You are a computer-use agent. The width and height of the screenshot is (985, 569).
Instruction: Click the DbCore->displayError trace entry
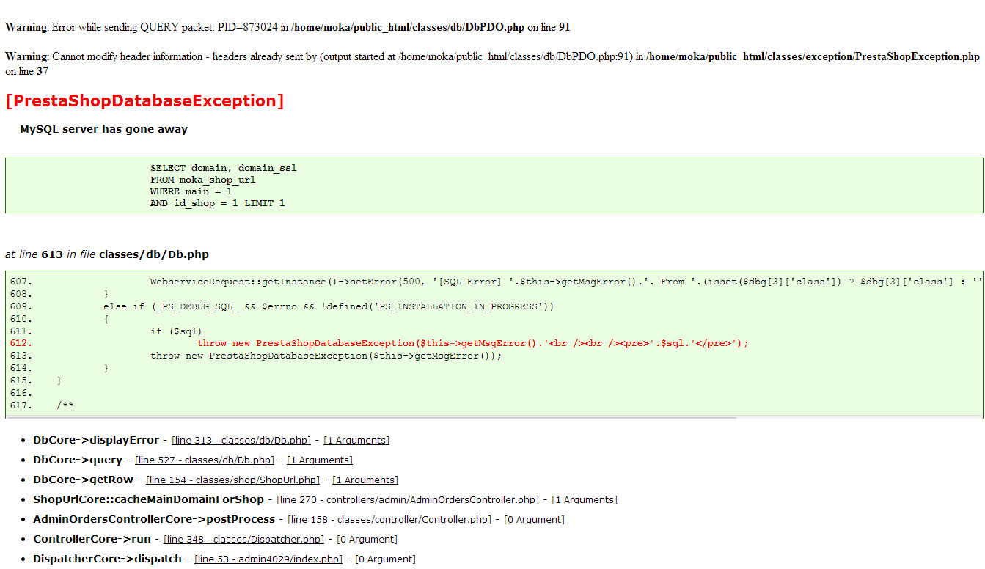click(96, 440)
